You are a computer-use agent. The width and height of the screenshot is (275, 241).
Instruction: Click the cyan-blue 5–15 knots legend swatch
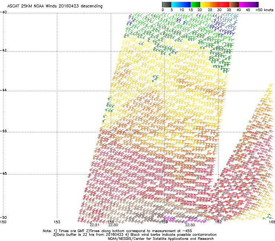click(x=181, y=4)
